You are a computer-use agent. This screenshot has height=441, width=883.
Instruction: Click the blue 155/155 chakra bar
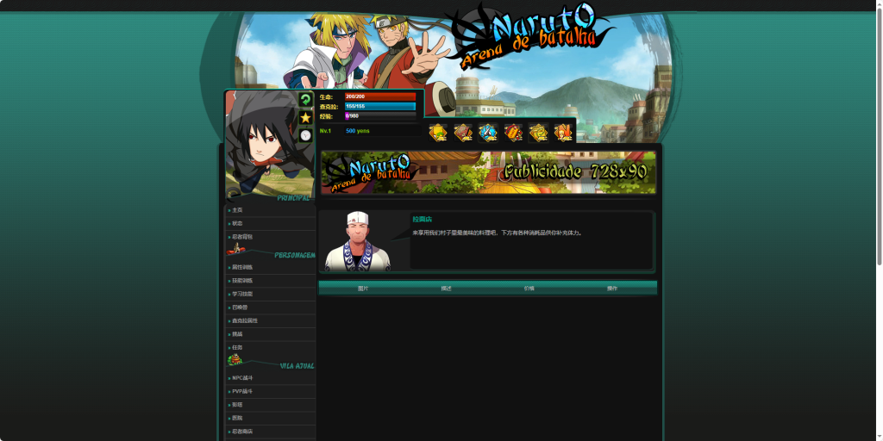[x=380, y=106]
